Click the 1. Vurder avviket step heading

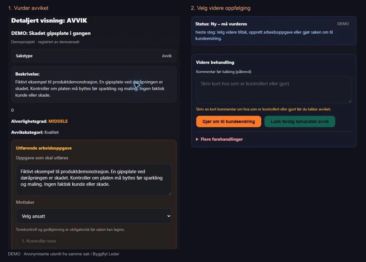pos(28,8)
